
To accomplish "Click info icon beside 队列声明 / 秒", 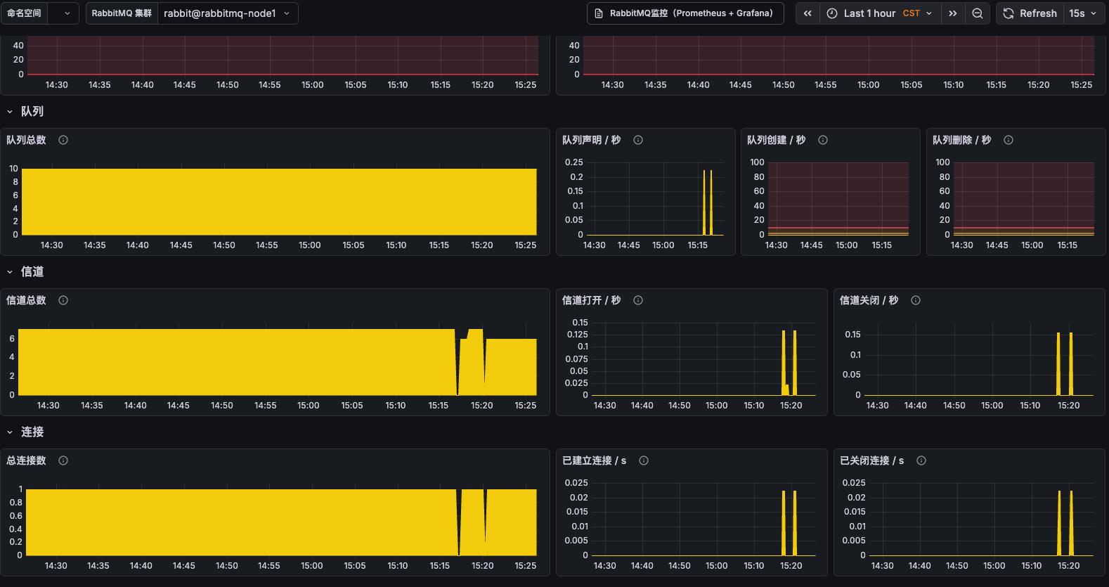I will pos(638,140).
